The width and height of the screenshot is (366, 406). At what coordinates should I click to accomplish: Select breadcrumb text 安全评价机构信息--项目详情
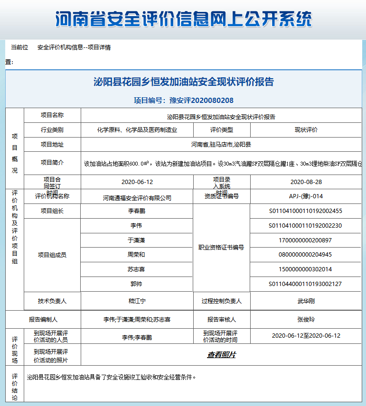[x=74, y=47]
